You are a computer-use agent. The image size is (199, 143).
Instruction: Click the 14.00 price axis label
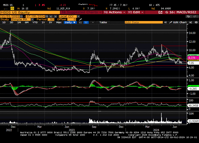[192, 33]
